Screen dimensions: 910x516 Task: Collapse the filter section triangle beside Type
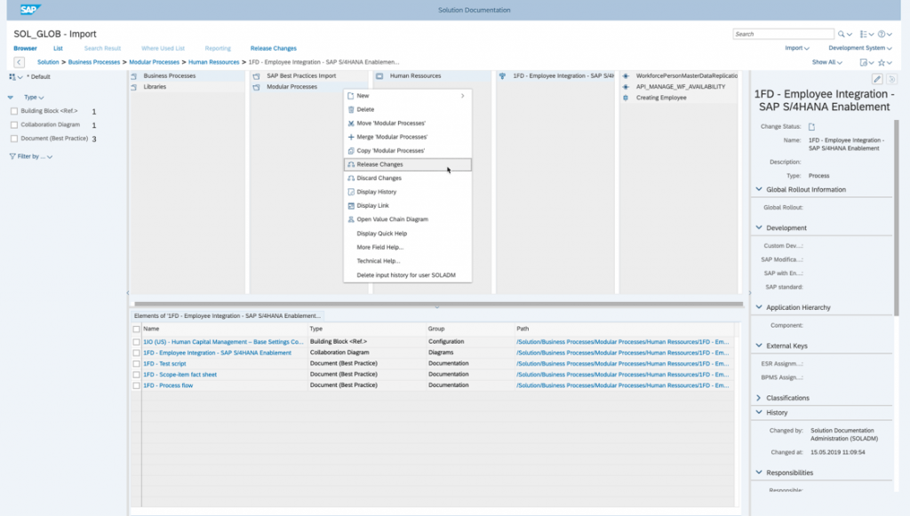[11, 98]
